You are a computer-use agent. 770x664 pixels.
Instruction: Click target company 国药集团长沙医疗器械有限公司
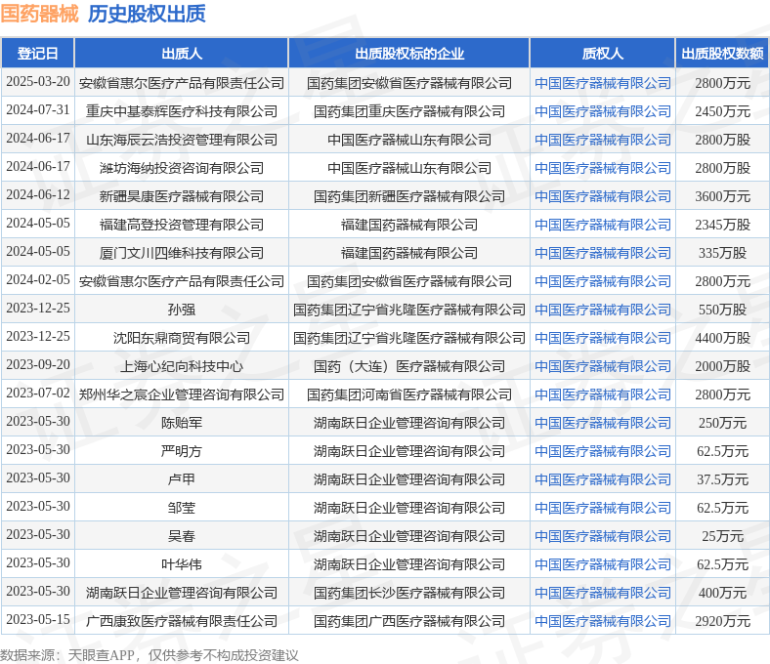409,593
